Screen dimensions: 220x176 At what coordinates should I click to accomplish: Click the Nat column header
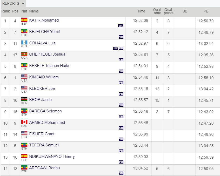pos(24,11)
